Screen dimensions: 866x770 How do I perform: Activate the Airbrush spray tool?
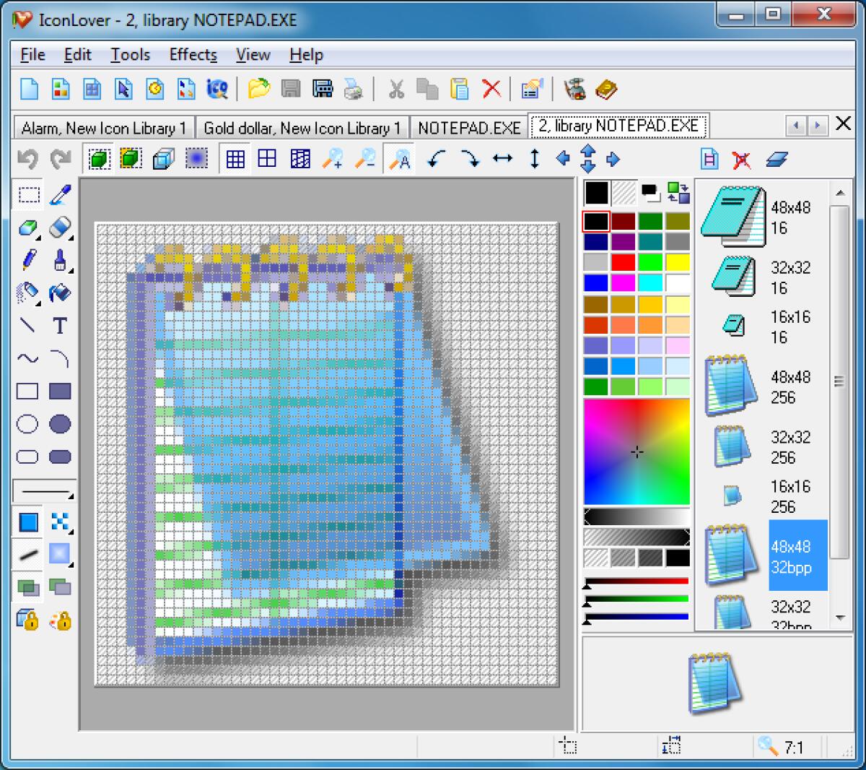tap(27, 295)
